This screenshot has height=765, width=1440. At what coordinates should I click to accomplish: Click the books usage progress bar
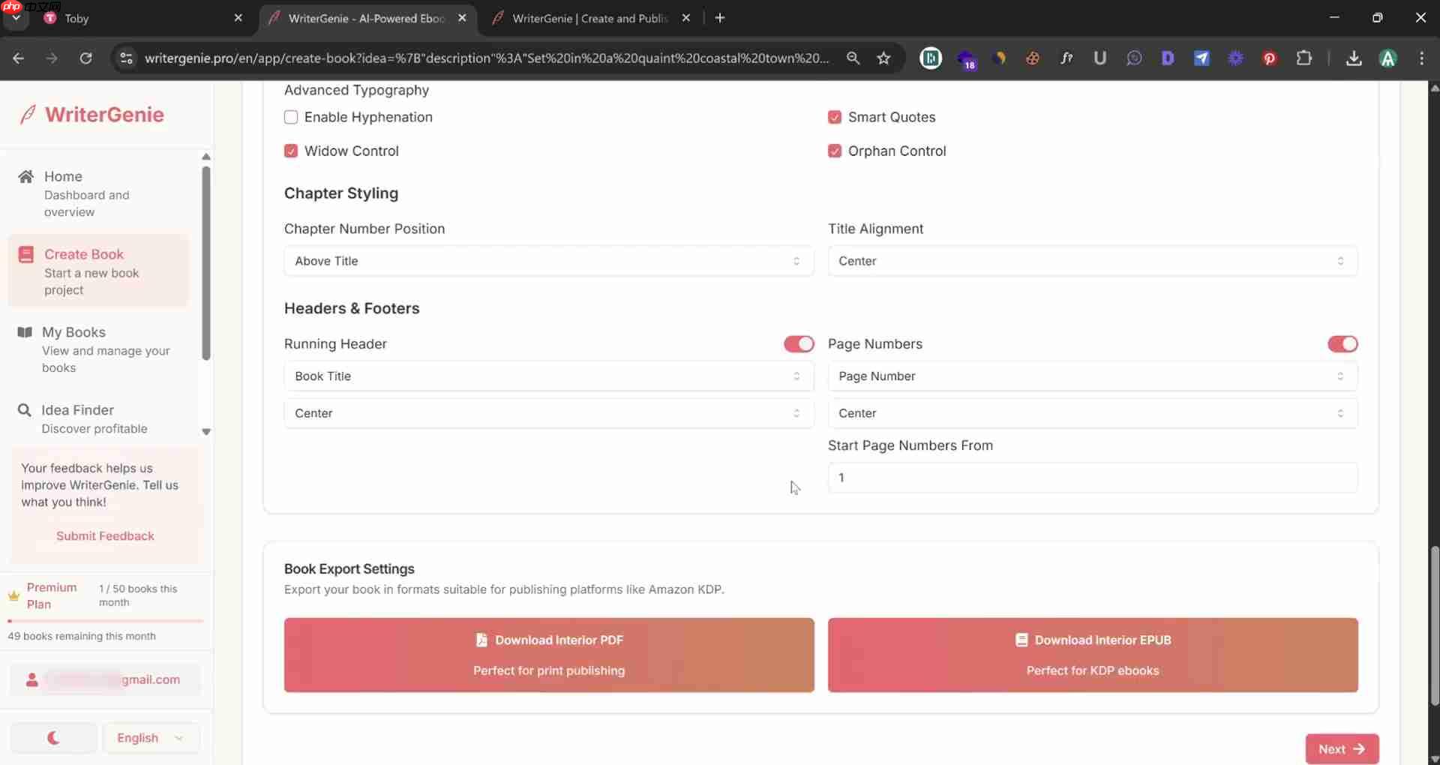[x=105, y=621]
